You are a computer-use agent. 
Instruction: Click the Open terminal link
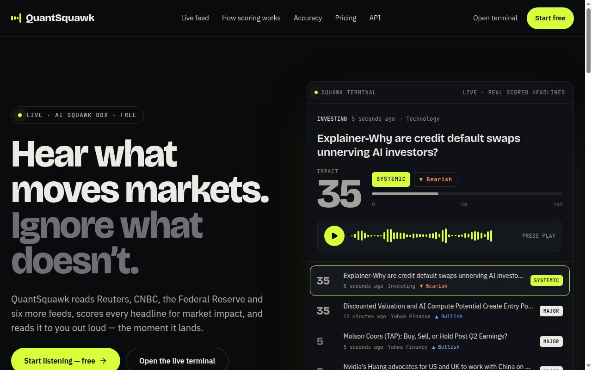pos(495,18)
